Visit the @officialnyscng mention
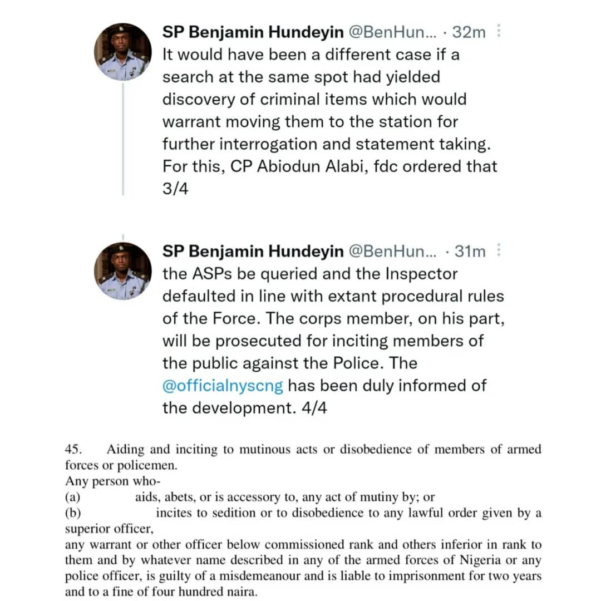The height and width of the screenshot is (601, 601). pos(223,386)
